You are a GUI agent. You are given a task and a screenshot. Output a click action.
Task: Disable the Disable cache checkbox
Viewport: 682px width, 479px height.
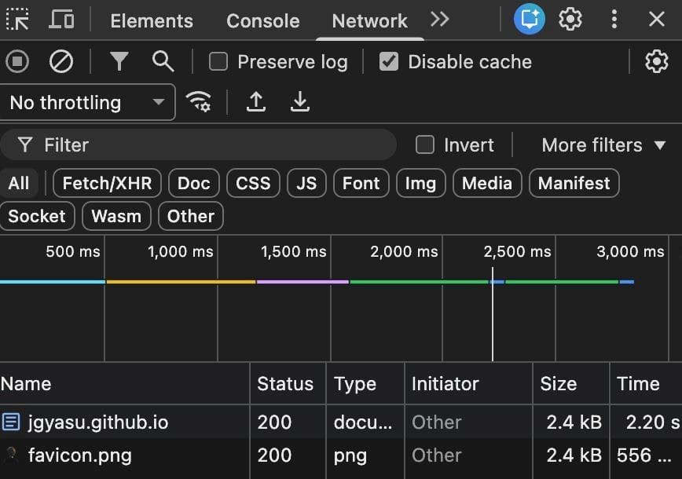coord(389,61)
